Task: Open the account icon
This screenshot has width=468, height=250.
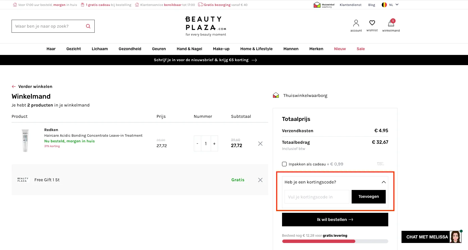Action: click(356, 23)
